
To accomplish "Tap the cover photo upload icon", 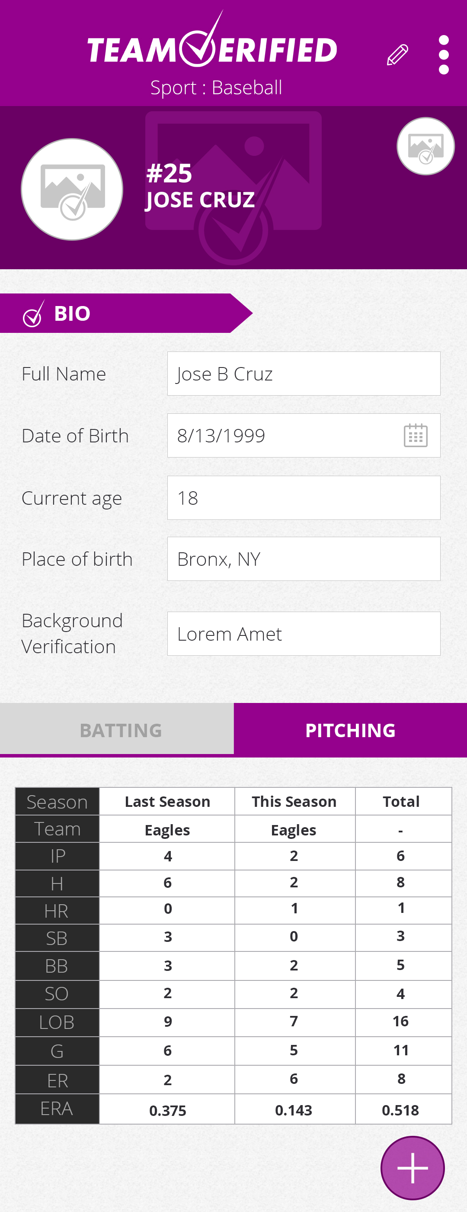I will click(x=425, y=146).
